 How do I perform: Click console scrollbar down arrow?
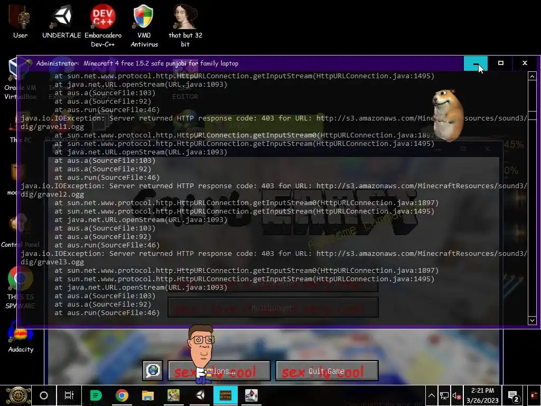coord(532,320)
